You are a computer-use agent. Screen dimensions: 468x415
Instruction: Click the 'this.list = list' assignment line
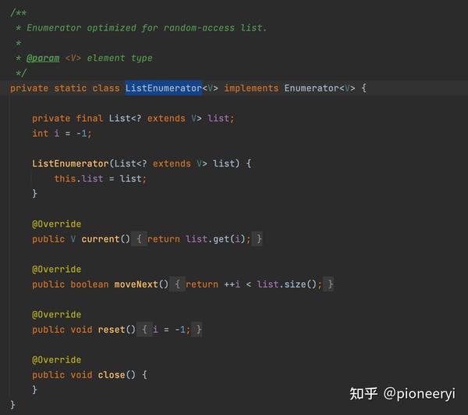(101, 178)
